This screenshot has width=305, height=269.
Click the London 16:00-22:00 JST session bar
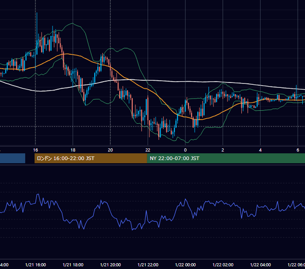91,158
